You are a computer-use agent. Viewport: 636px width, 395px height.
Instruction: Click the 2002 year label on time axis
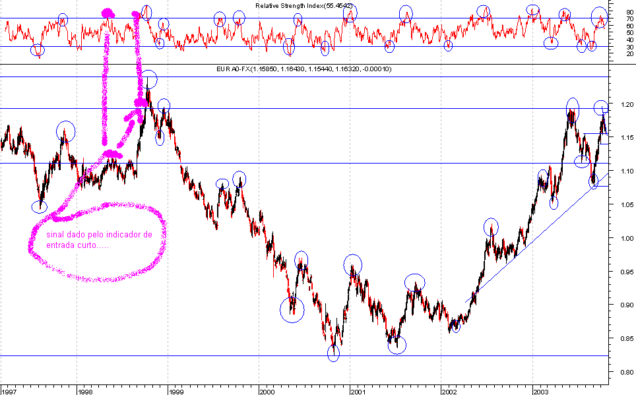pyautogui.click(x=449, y=392)
